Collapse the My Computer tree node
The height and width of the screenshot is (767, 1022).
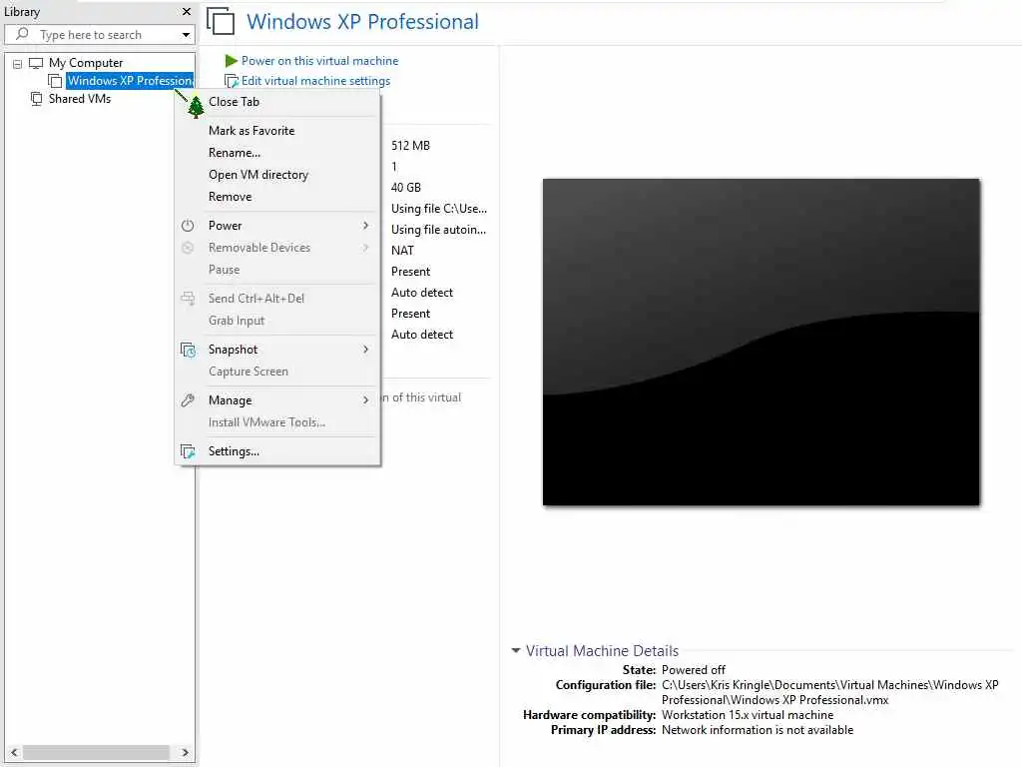click(x=18, y=64)
